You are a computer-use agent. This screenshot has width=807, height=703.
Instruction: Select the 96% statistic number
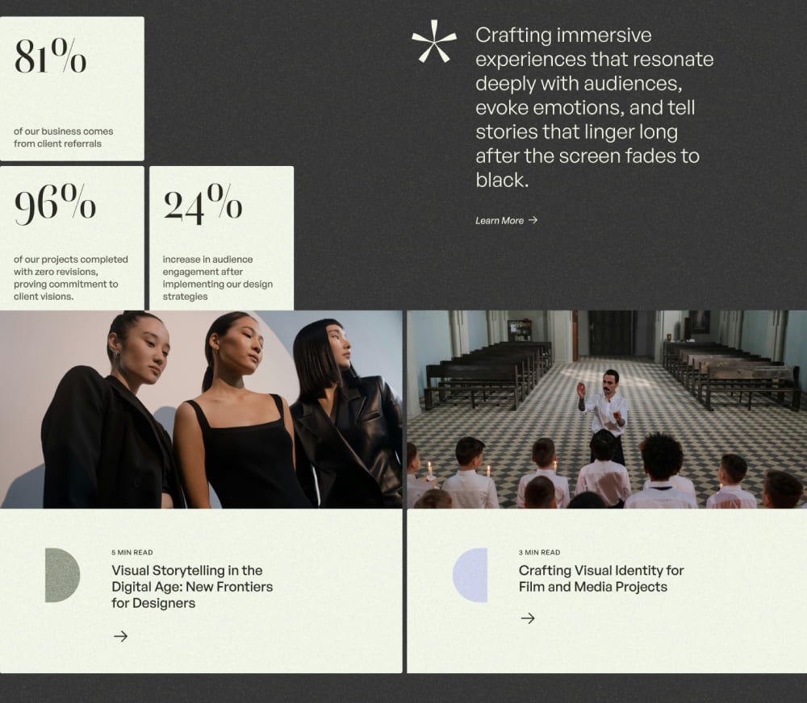click(x=55, y=204)
